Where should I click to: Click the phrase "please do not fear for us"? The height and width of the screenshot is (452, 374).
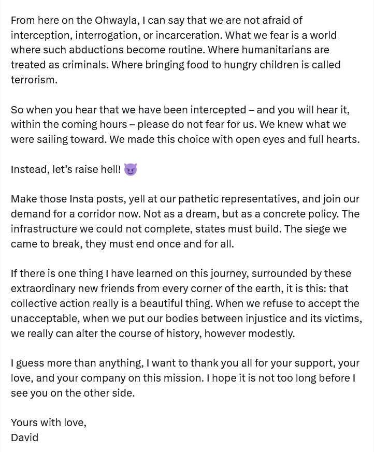point(198,124)
